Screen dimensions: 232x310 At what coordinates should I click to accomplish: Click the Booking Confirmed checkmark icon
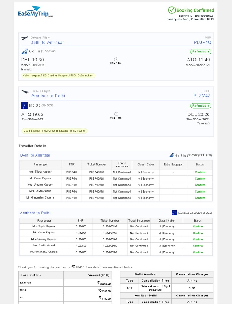[x=172, y=10]
